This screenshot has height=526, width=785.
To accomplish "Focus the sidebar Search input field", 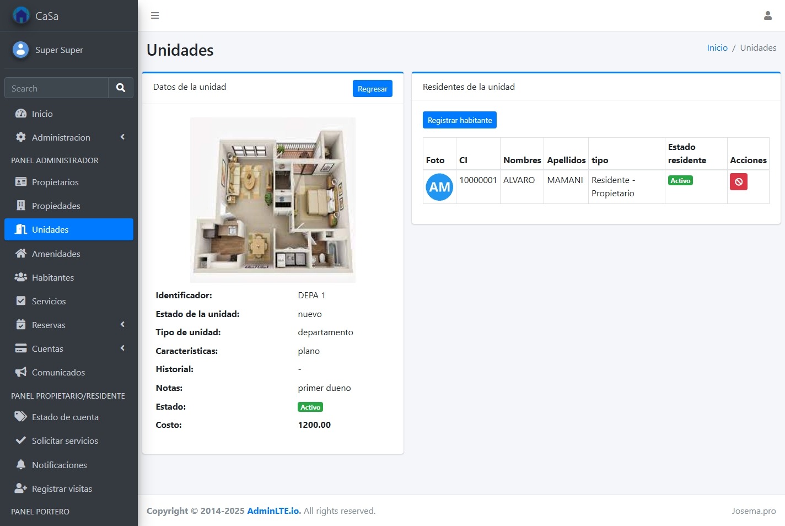I will (x=57, y=88).
